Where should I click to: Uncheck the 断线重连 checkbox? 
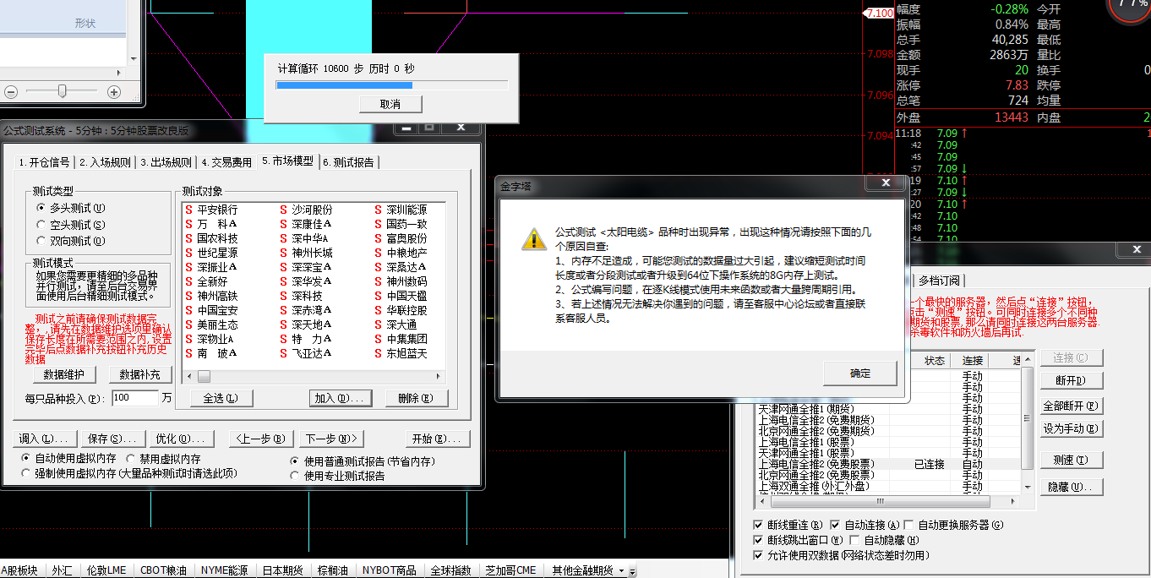[x=758, y=525]
